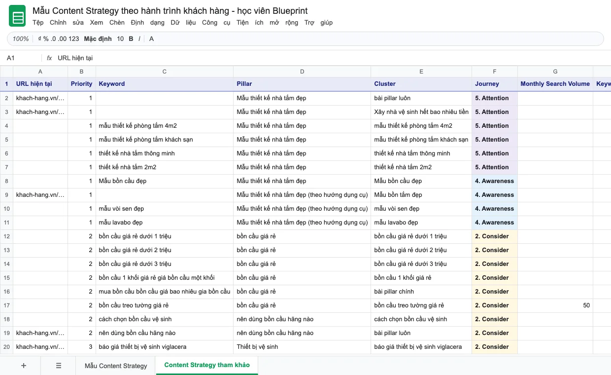Open the Xem menu
This screenshot has height=375, width=611.
point(97,23)
